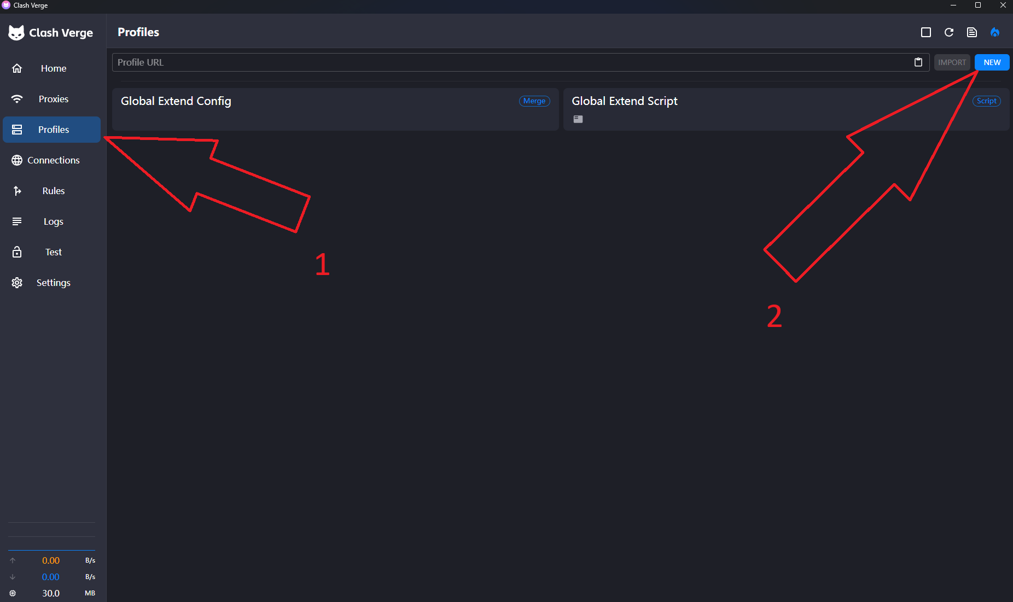
Task: Click the Connections globe icon
Action: (17, 160)
